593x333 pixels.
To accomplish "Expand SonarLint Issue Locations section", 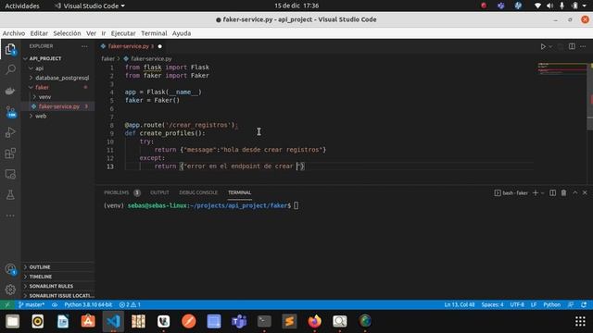I will 57,296.
